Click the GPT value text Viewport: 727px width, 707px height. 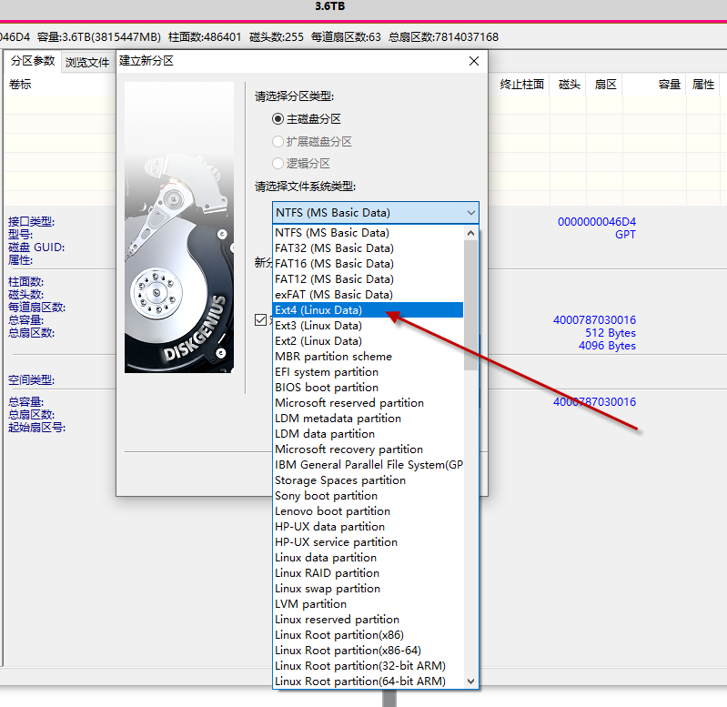point(625,235)
